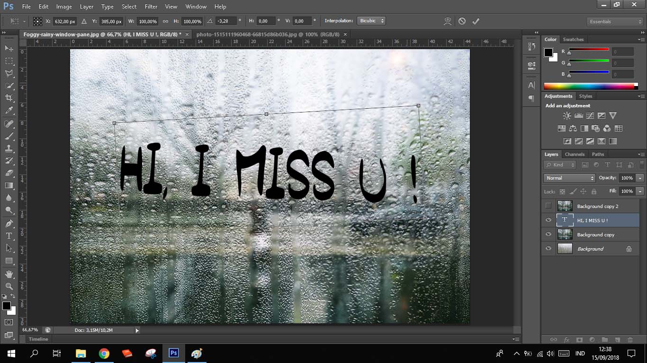
Task: Show the Background copy 2 layer
Action: 548,206
